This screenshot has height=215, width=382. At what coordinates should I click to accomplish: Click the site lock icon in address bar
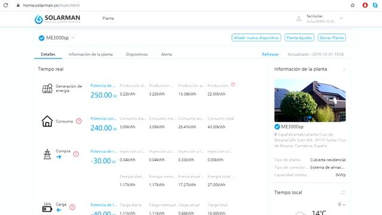point(18,5)
